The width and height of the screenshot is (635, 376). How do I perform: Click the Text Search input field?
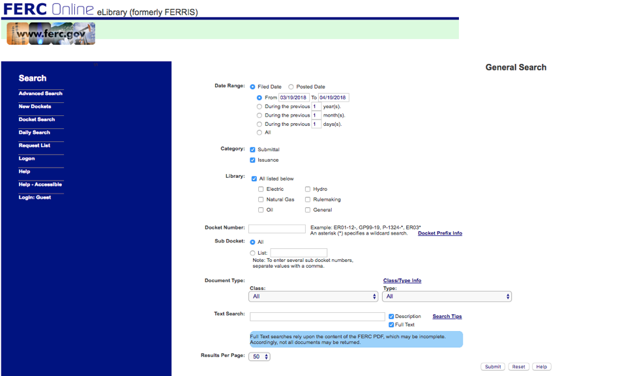coord(317,317)
